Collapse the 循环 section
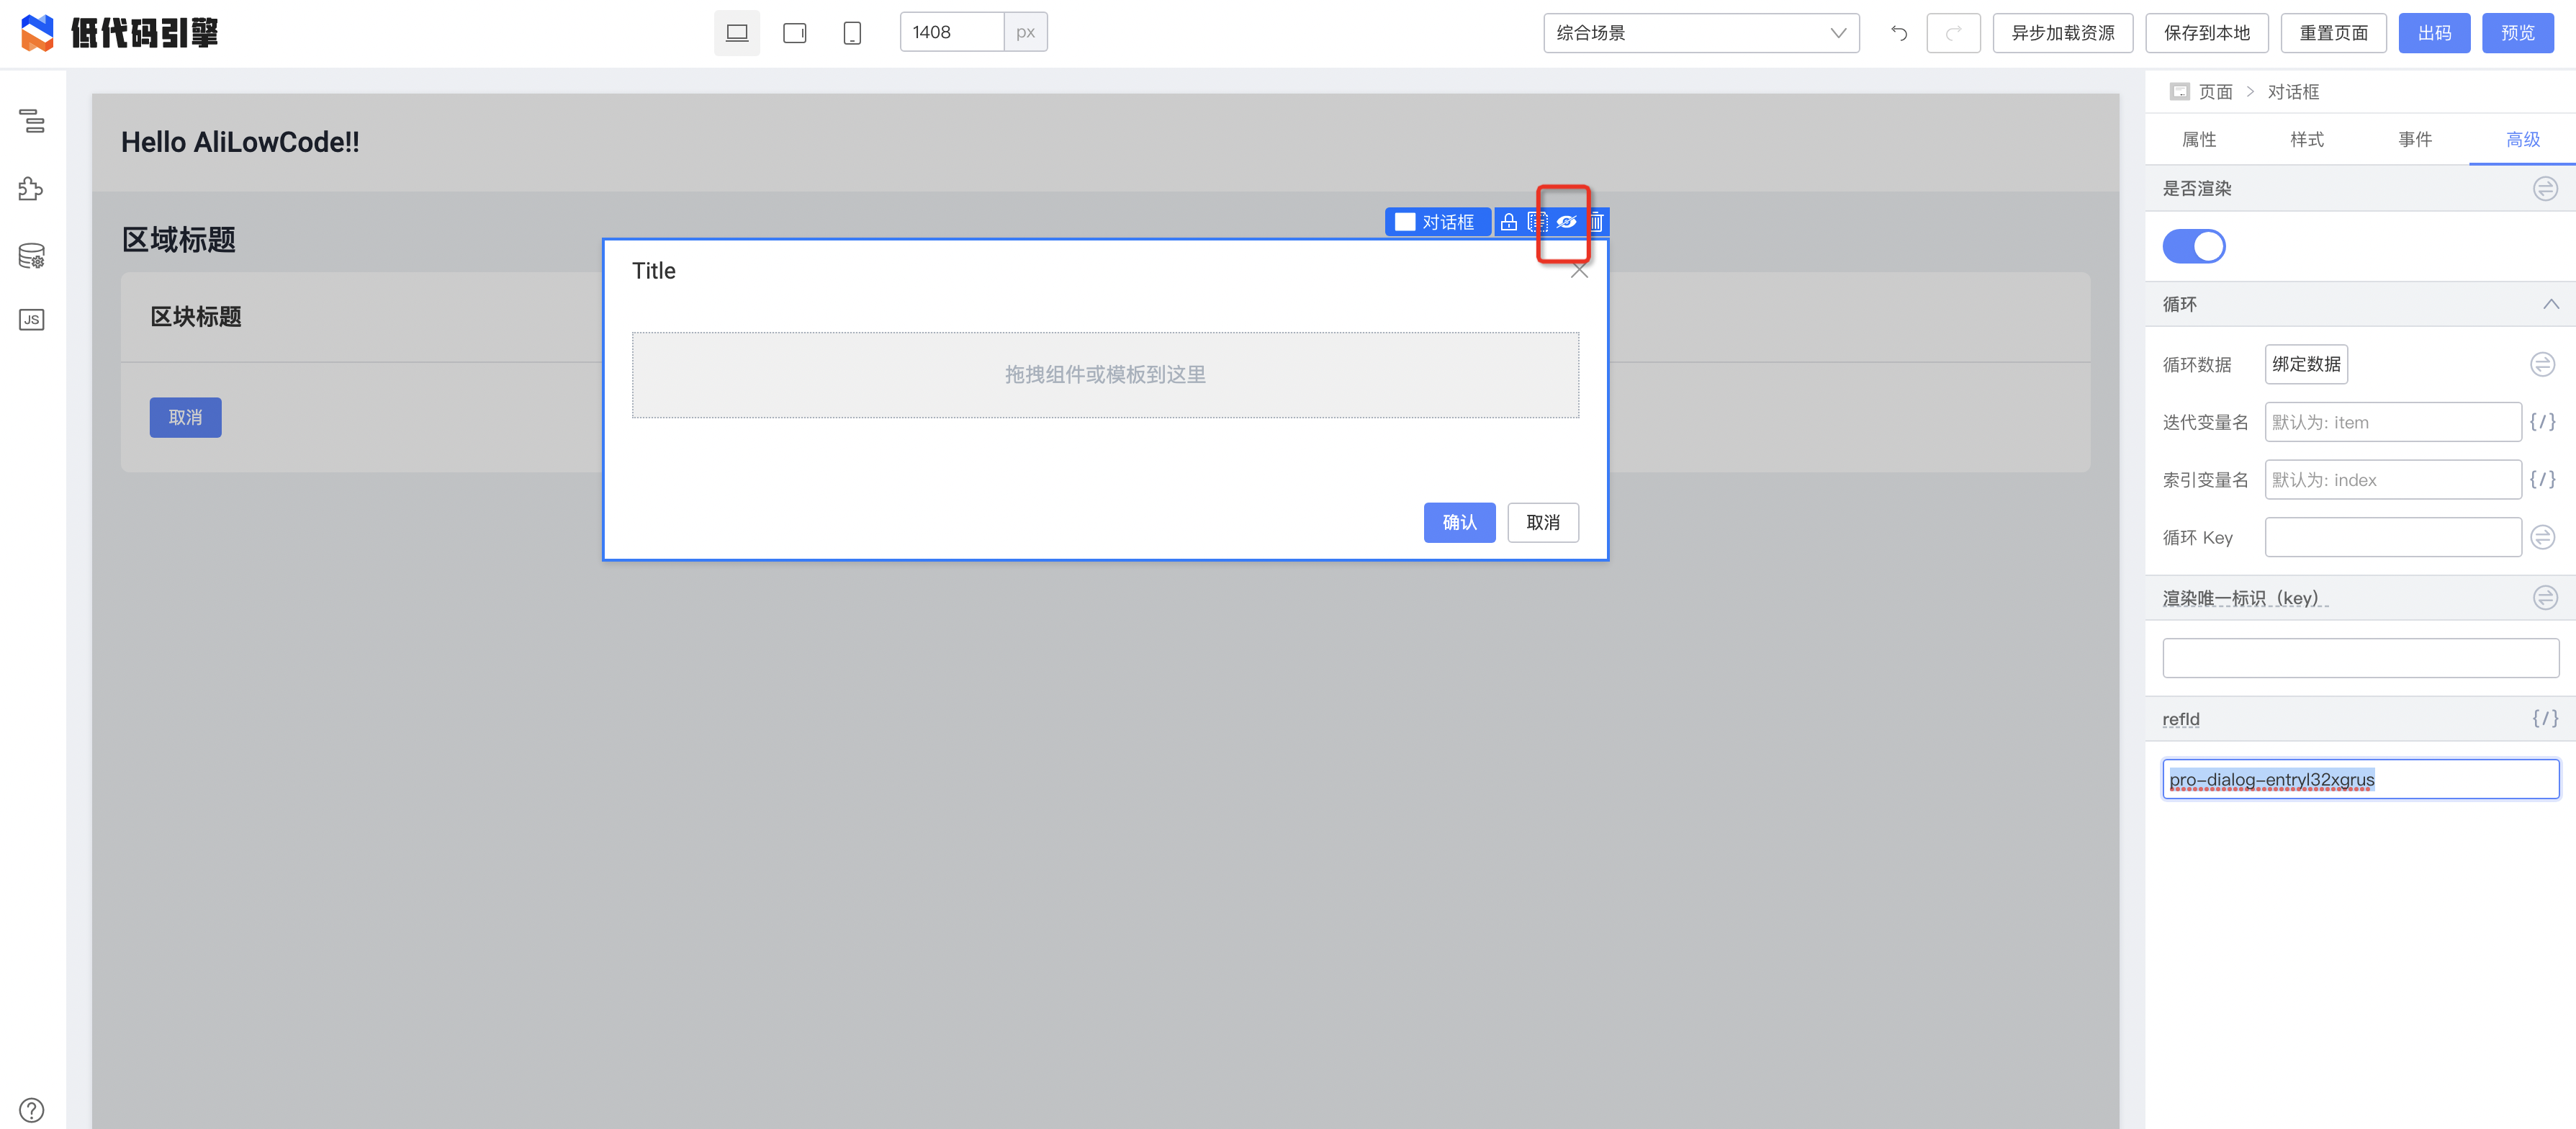Viewport: 2576px width, 1129px height. point(2550,304)
